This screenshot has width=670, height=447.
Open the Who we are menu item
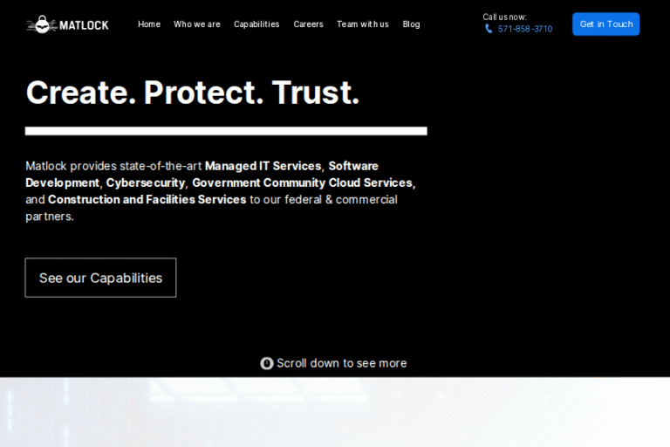click(x=196, y=24)
